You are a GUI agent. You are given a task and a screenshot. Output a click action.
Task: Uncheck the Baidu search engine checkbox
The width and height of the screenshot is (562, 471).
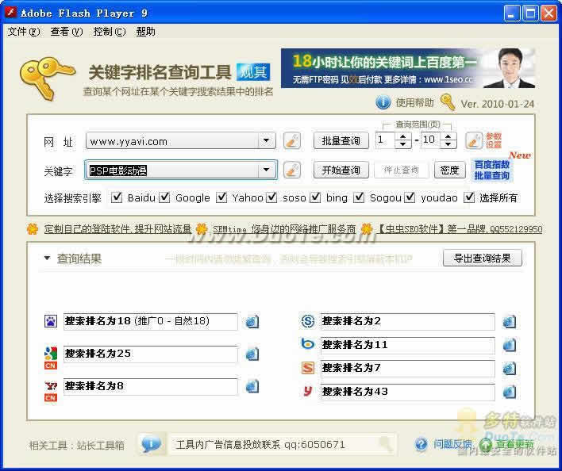point(117,197)
